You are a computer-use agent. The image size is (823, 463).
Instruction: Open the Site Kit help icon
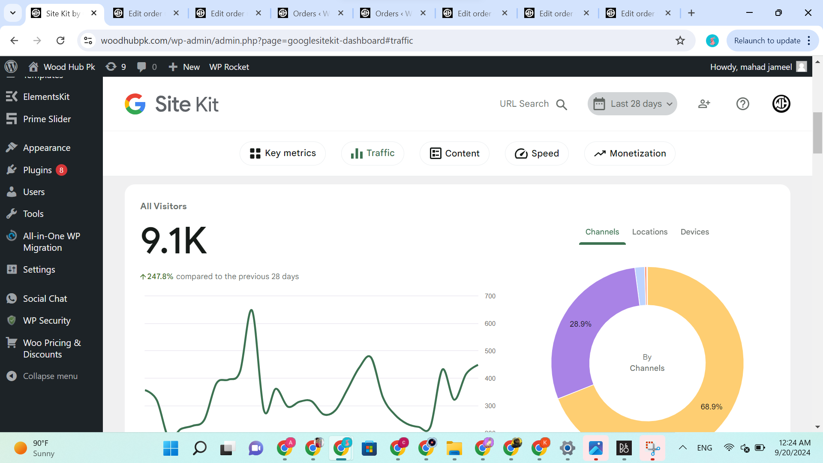coord(742,104)
